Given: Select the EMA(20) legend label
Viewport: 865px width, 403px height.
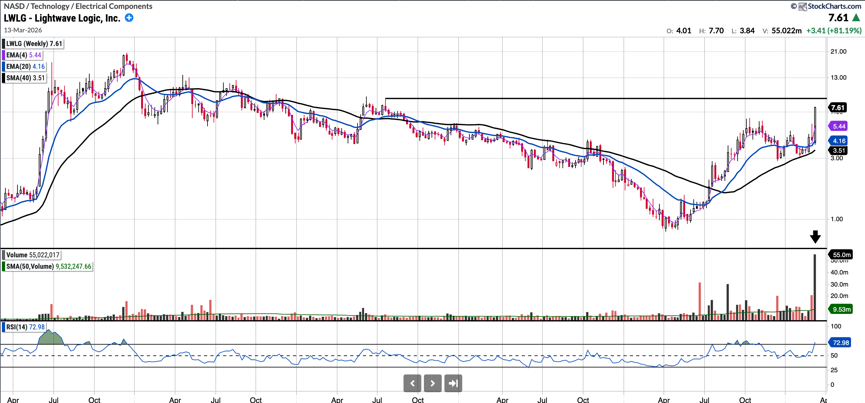Looking at the screenshot, I should click(x=25, y=66).
